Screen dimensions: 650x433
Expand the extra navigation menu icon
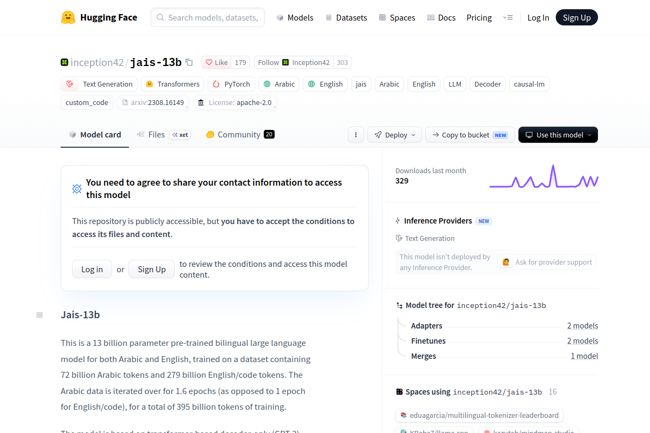tap(508, 17)
